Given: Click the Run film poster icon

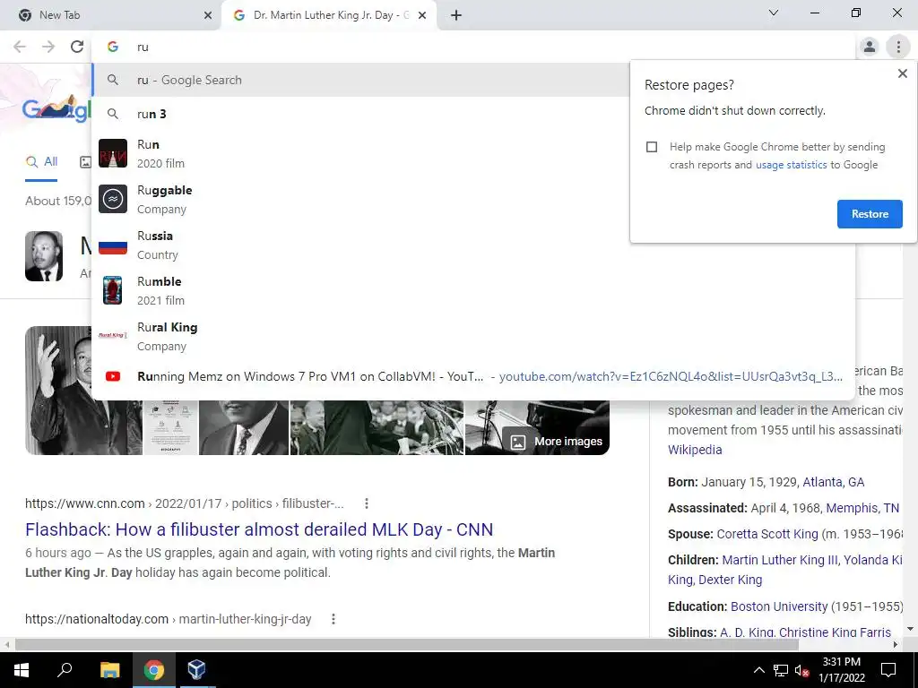Looking at the screenshot, I should coord(112,153).
